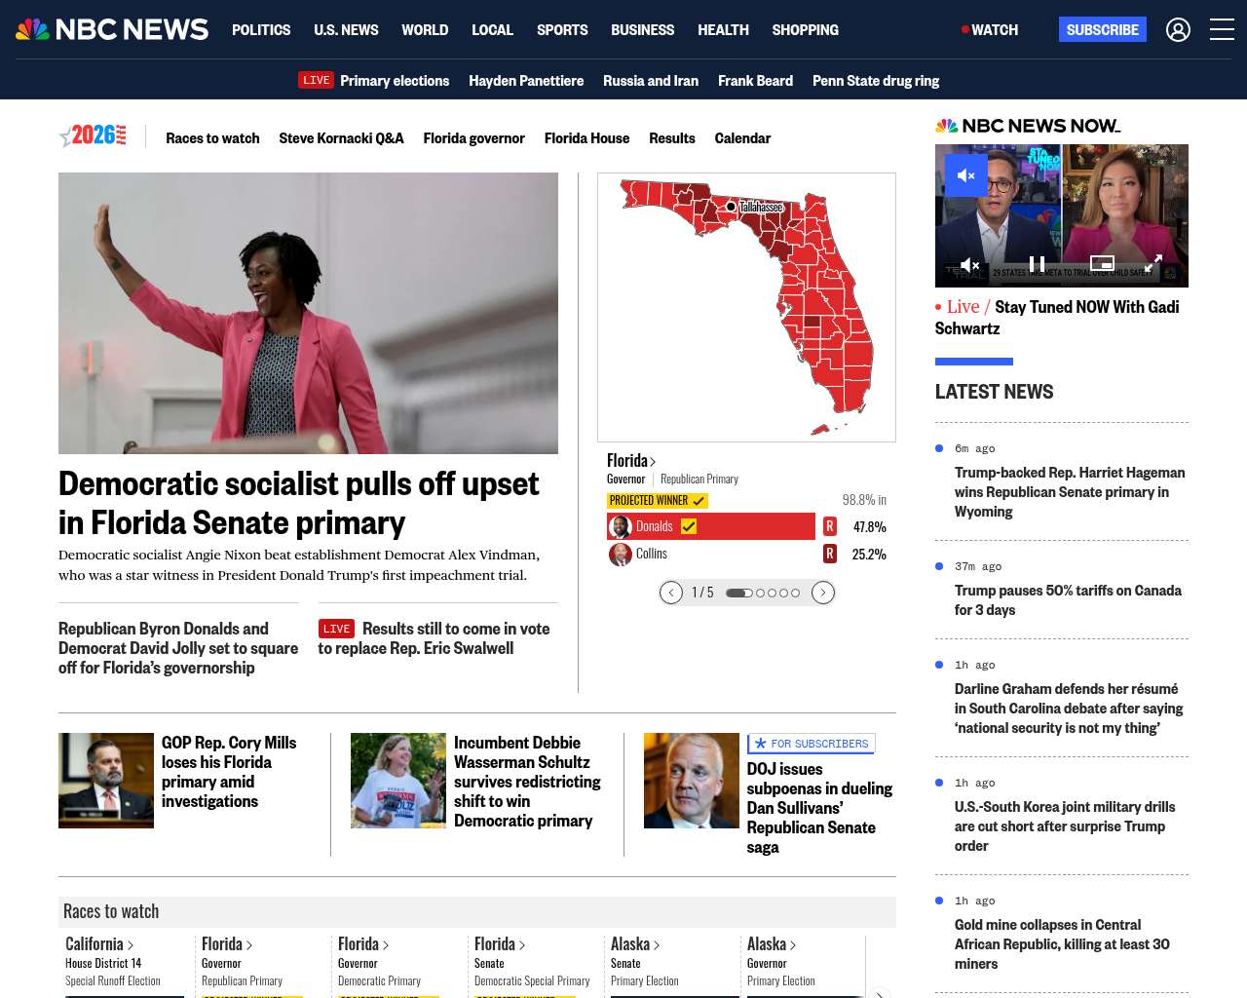1247x998 pixels.
Task: Select the Races to watch tab
Action: click(x=212, y=138)
